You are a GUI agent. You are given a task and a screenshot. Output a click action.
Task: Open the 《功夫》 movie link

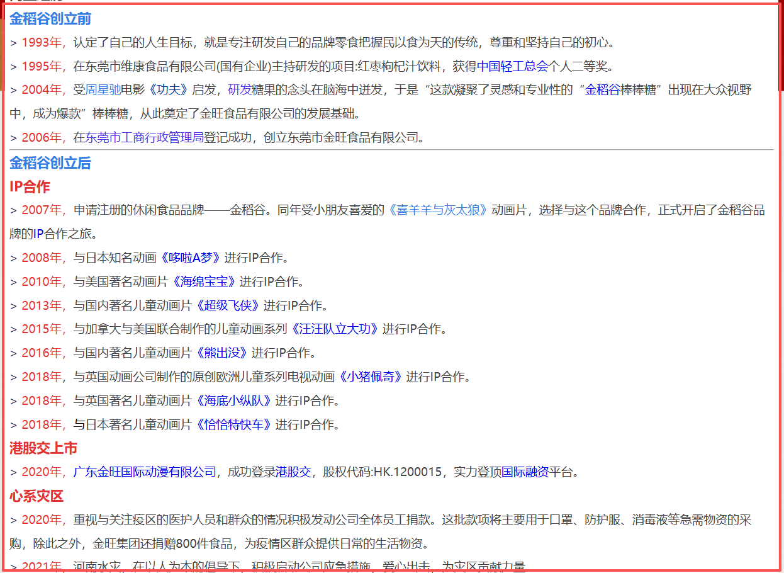(169, 90)
